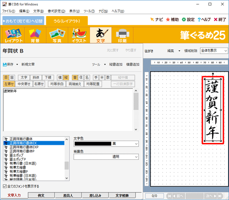Viewport: 229px width, 200px height.
Task: Toggle 太字 bold formatting
Action: click(24, 78)
